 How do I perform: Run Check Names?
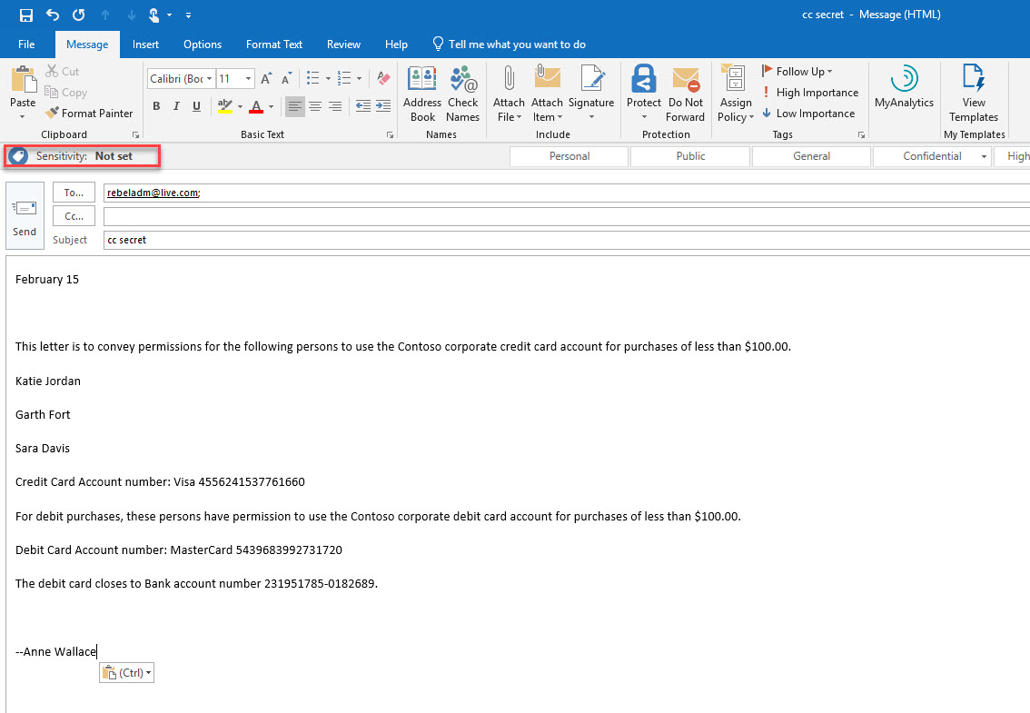[463, 94]
